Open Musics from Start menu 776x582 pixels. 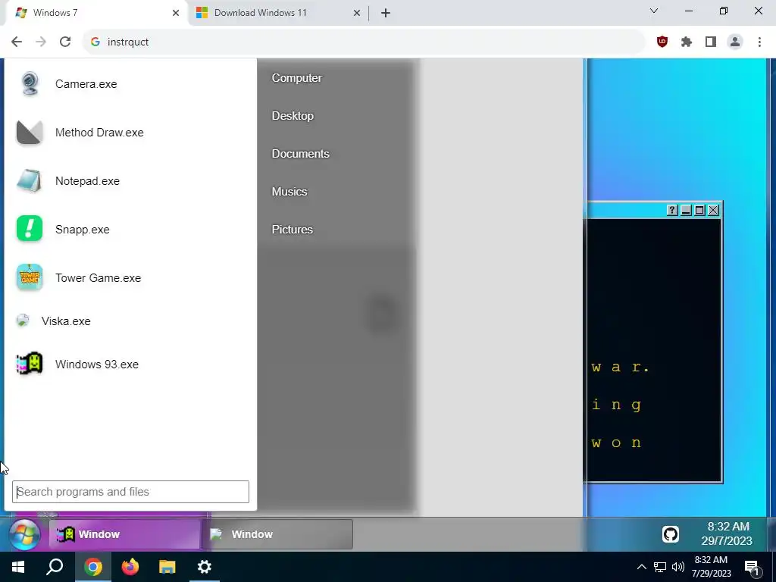[289, 191]
